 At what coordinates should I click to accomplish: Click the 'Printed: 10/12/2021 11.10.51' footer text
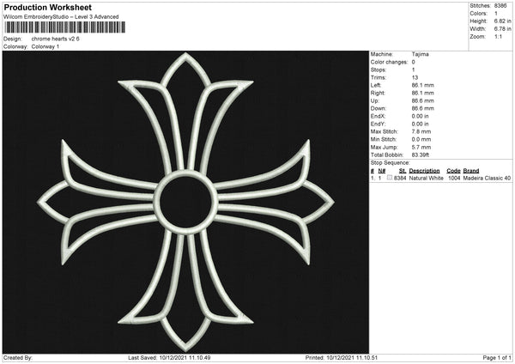click(x=342, y=358)
